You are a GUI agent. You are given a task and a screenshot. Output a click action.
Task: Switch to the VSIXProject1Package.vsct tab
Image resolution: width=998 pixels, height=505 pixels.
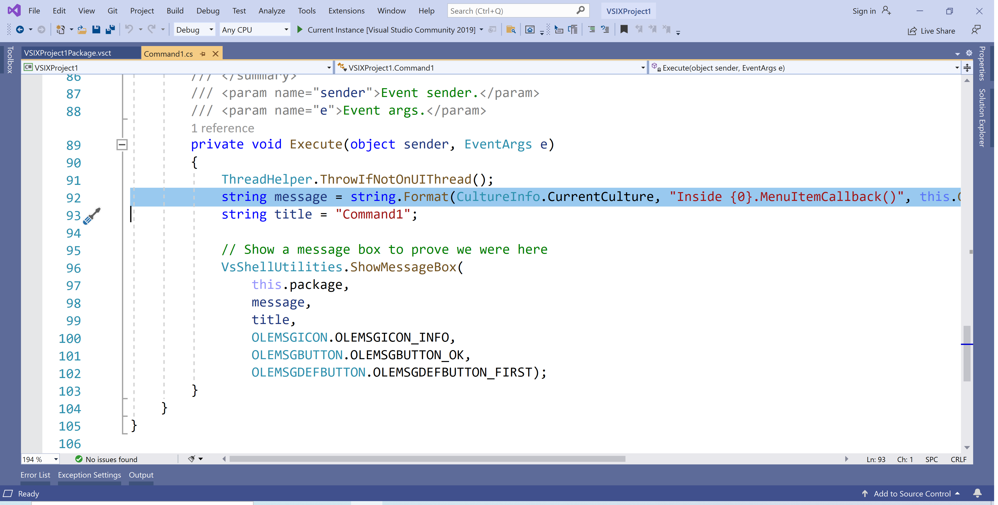68,53
